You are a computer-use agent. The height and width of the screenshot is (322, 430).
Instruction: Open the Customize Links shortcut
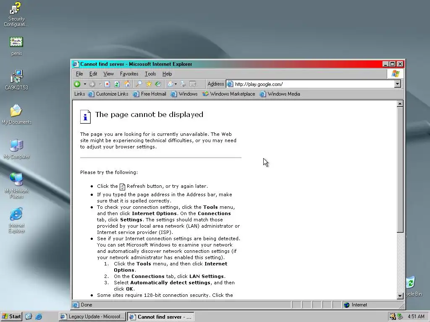click(108, 94)
